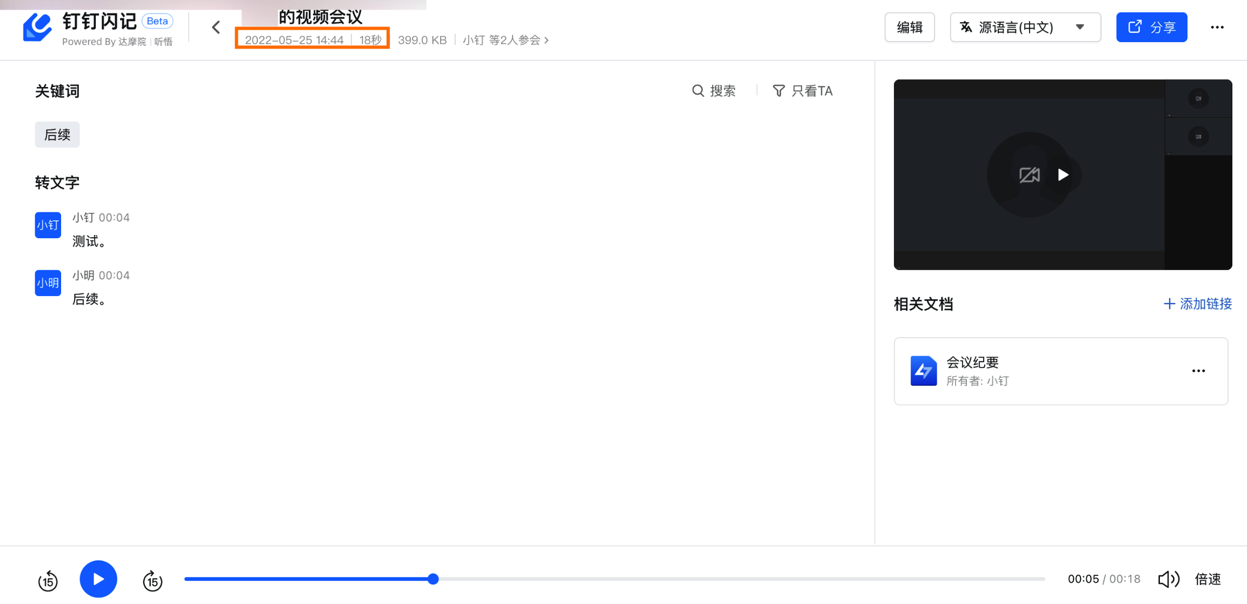
Task: Click the 添加链接 link
Action: click(x=1197, y=304)
